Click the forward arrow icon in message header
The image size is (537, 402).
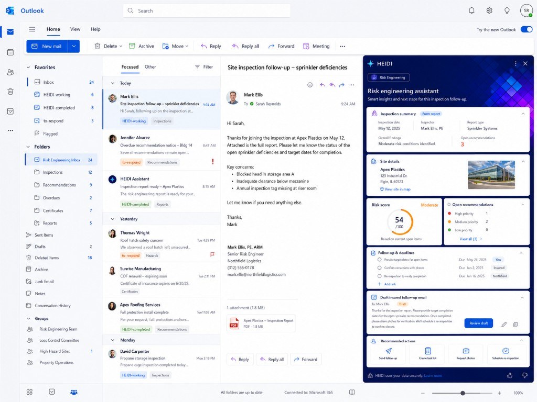click(x=341, y=85)
